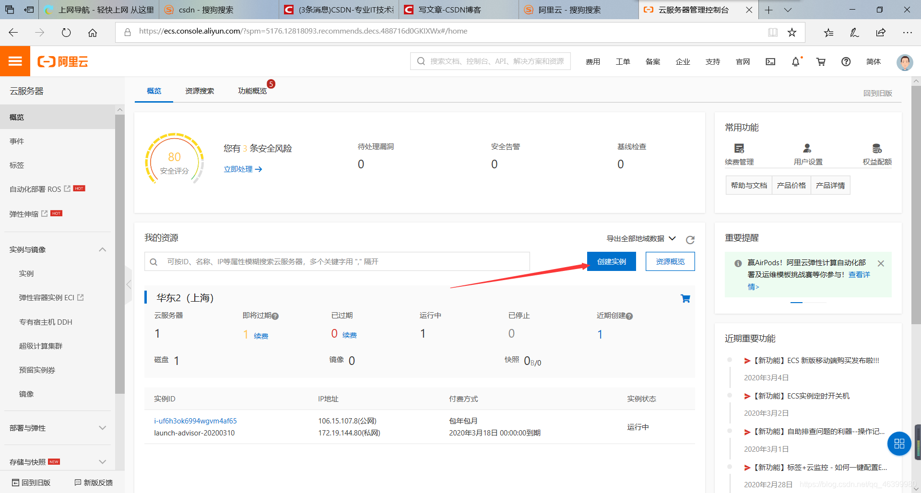This screenshot has width=921, height=493.
Task: Open browser favorites list
Action: tap(828, 33)
